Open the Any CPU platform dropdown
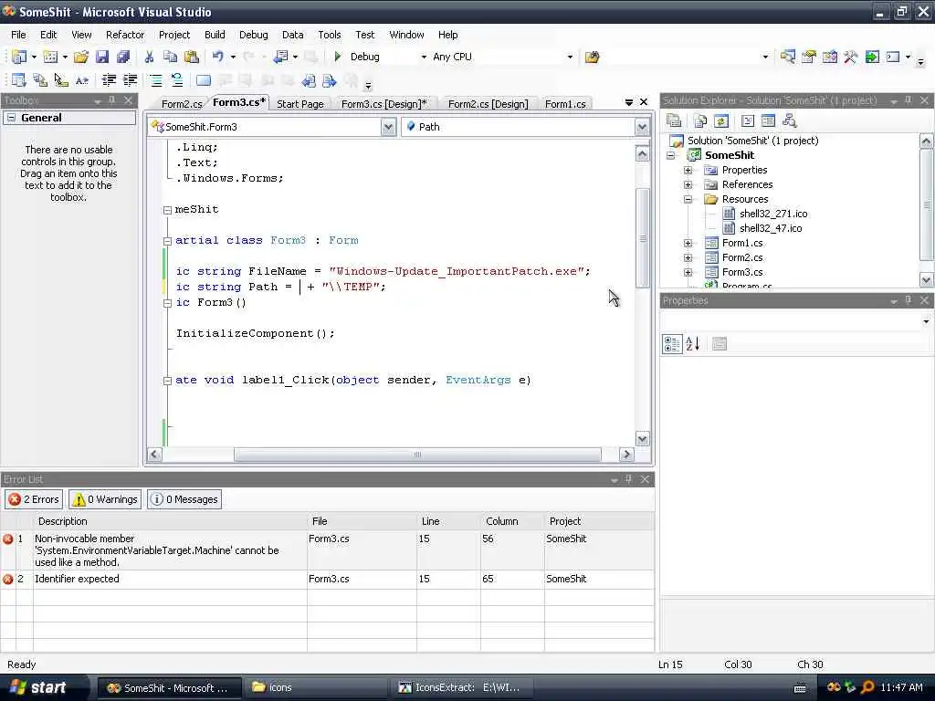The width and height of the screenshot is (935, 701). click(570, 58)
